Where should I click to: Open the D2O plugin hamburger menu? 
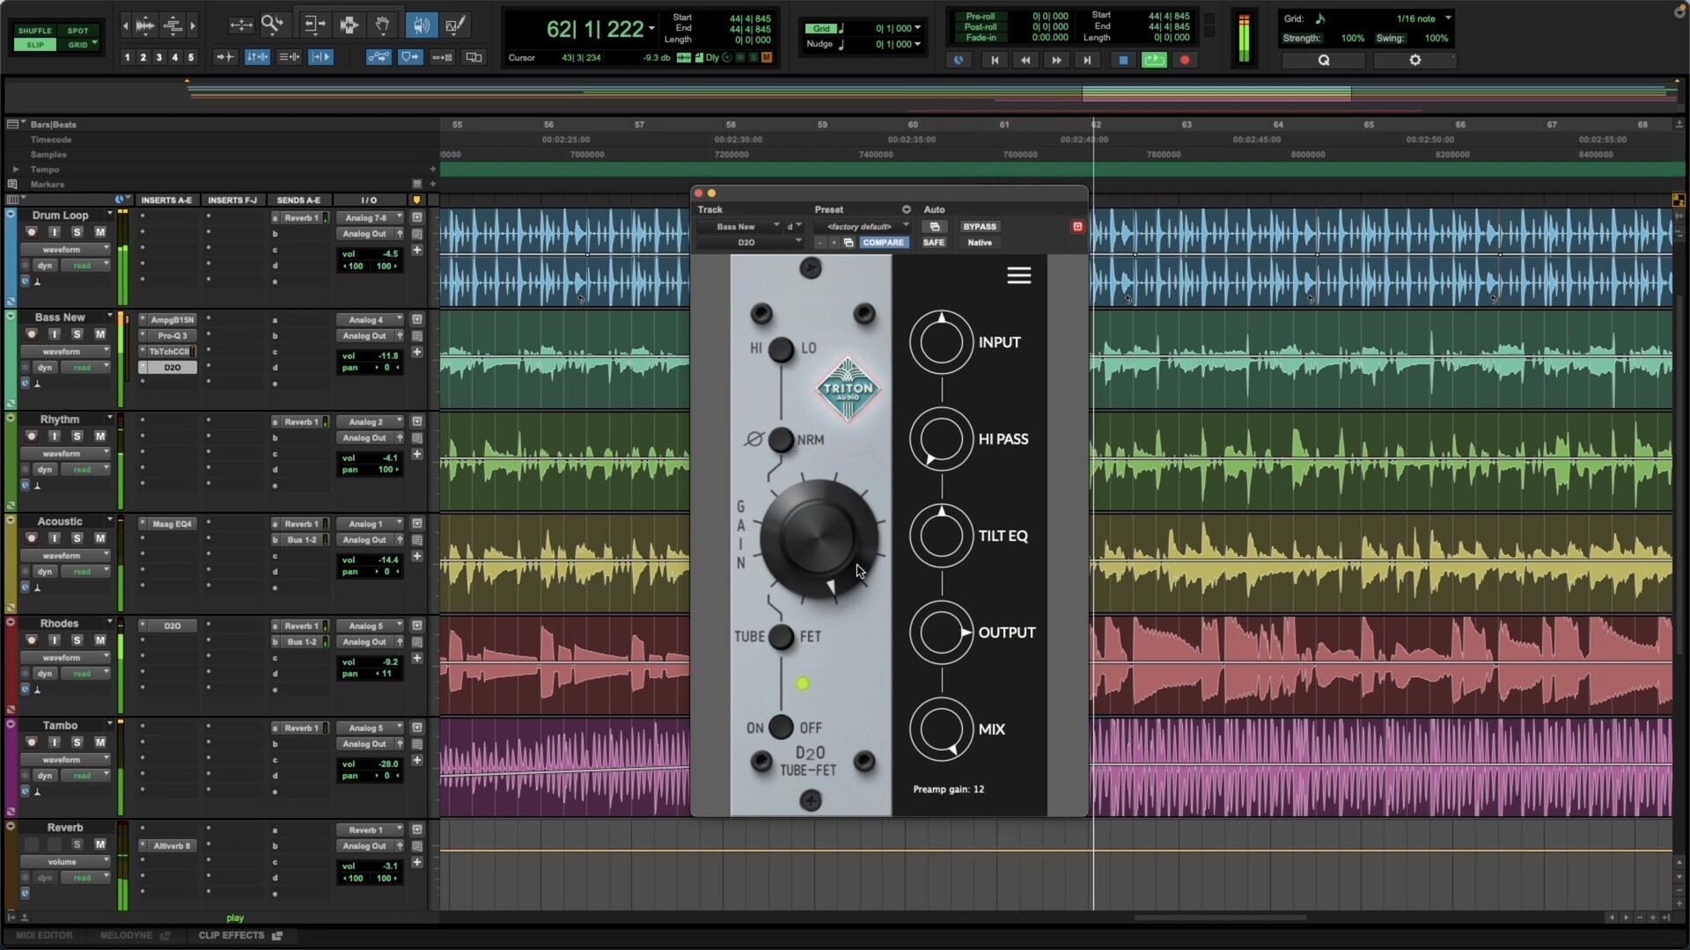pos(1018,276)
